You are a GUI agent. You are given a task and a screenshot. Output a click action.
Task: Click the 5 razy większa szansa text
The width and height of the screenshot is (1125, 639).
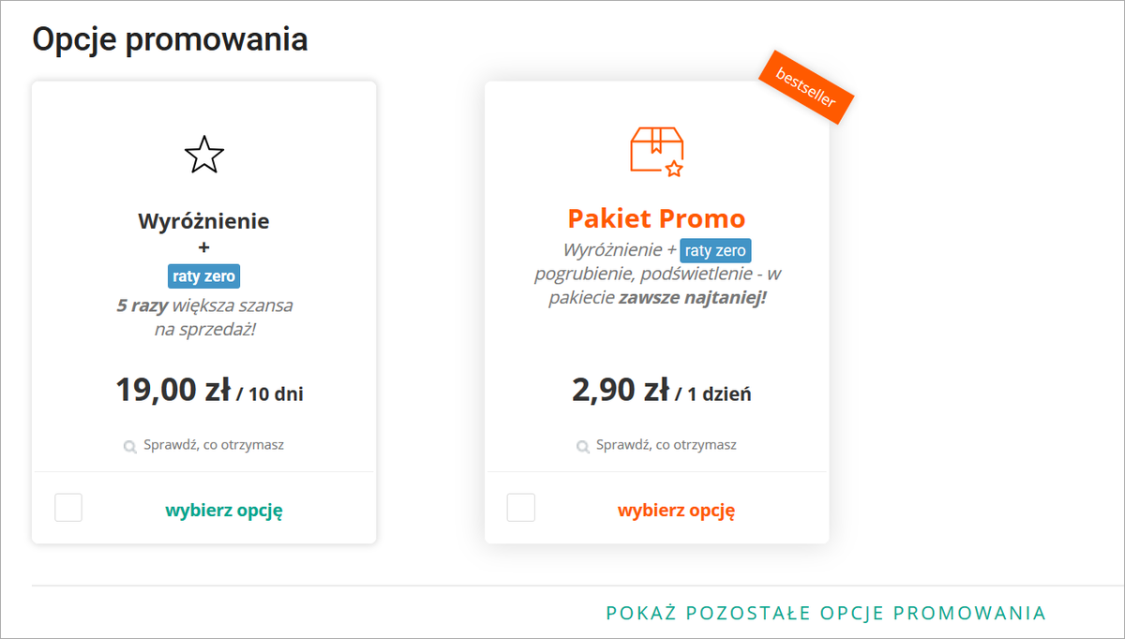(x=204, y=305)
